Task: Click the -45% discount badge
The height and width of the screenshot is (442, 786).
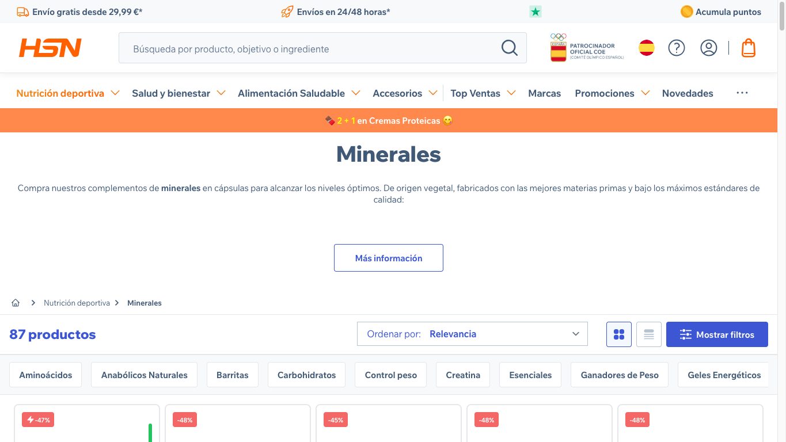Action: pyautogui.click(x=336, y=420)
